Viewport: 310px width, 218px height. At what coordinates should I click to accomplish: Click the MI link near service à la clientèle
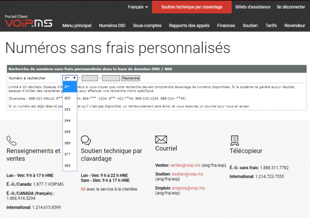pos(83,189)
